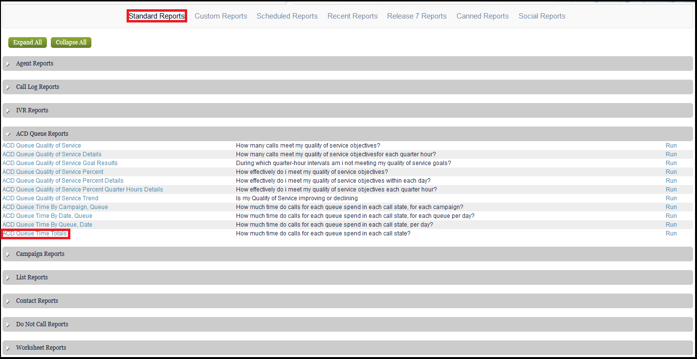Open the ACD Queue Quality of Service report

pos(42,146)
